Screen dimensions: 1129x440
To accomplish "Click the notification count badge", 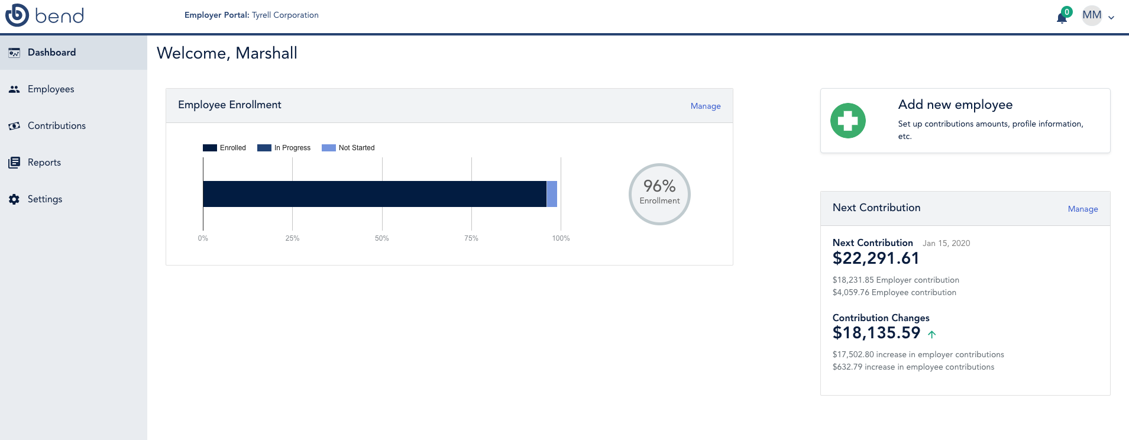I will (x=1067, y=12).
